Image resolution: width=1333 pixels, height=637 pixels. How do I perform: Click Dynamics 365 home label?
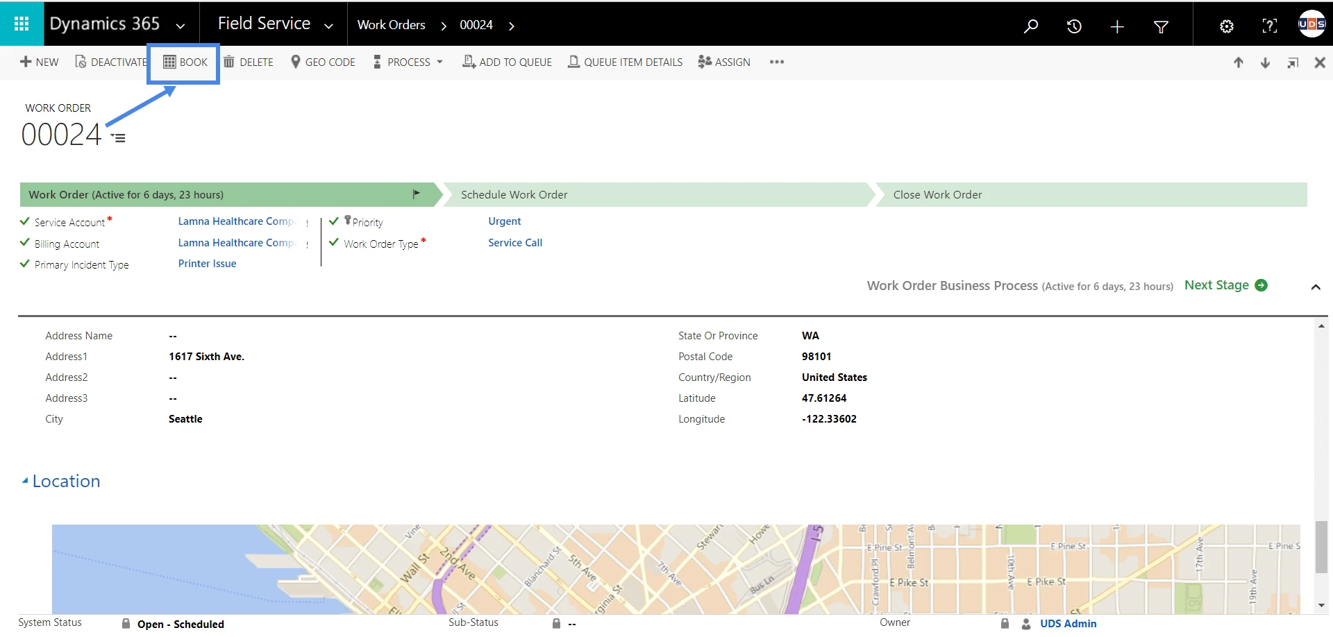click(x=105, y=24)
